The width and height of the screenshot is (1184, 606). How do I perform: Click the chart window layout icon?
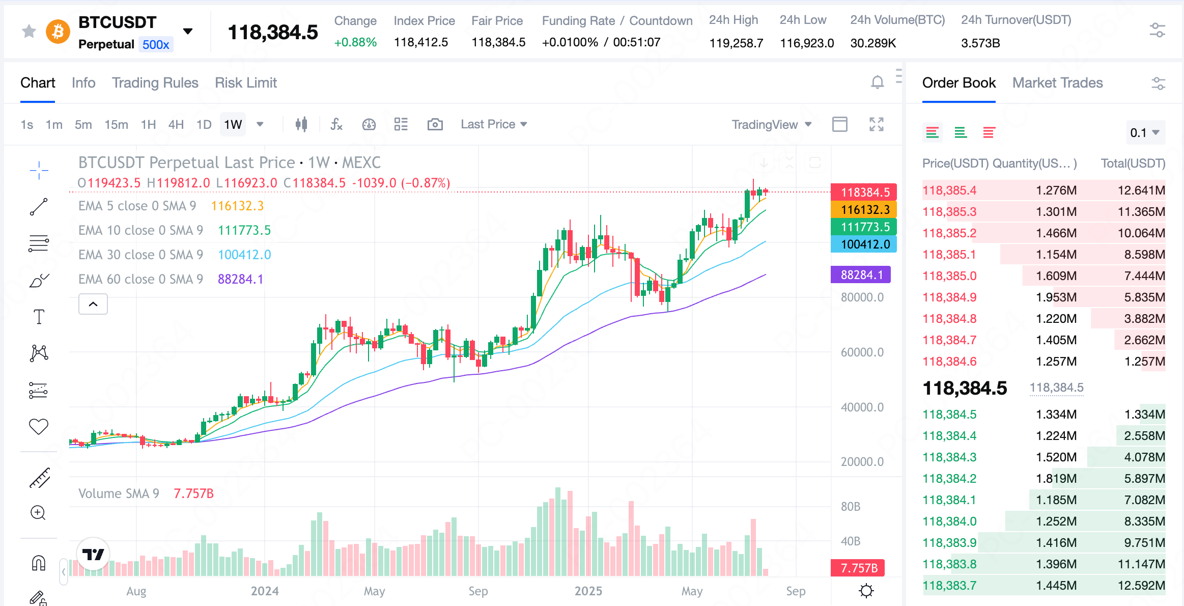840,124
